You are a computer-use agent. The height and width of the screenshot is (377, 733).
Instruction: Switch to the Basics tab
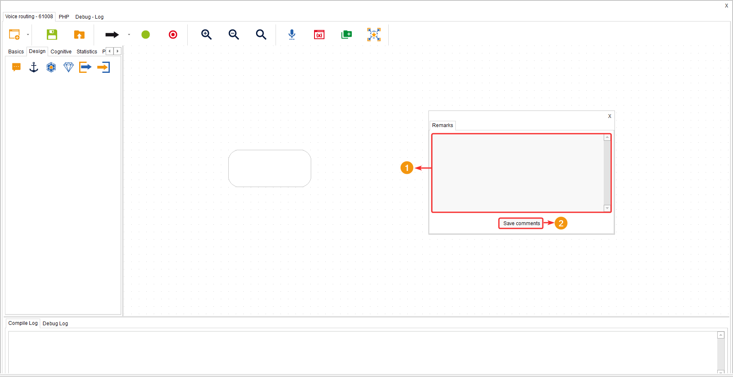pos(16,52)
